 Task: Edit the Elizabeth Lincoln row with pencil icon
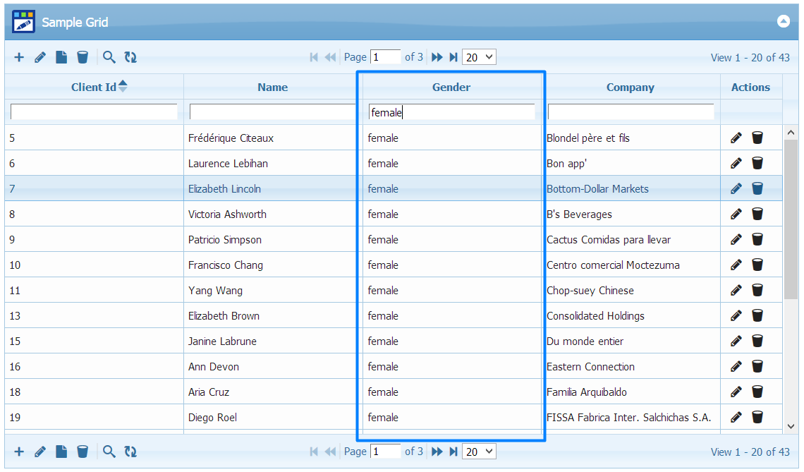[736, 188]
